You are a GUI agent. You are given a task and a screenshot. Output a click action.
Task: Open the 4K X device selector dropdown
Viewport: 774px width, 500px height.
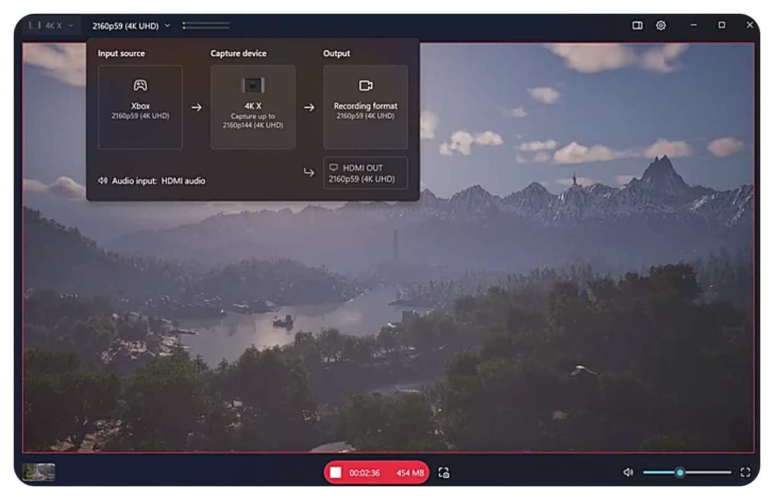point(51,26)
